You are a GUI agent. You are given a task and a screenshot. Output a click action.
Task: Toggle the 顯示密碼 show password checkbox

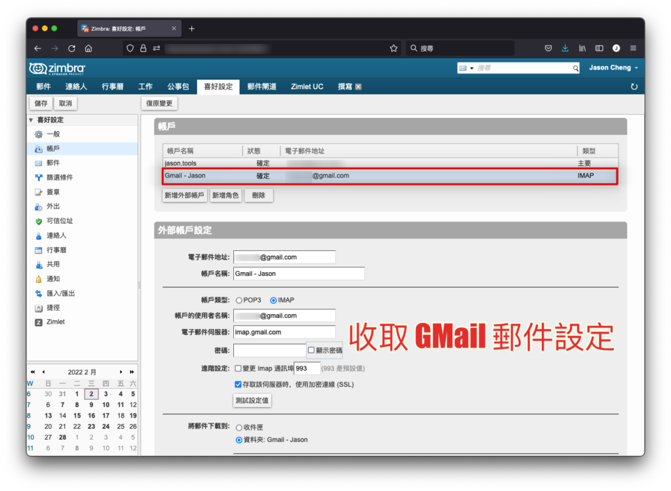[x=311, y=350]
